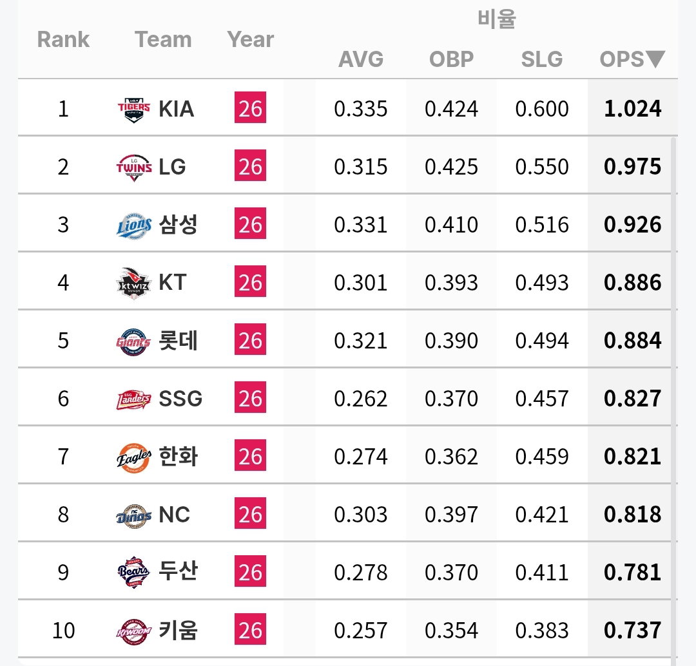Click the Rank column header
This screenshot has height=666, width=696.
click(63, 39)
